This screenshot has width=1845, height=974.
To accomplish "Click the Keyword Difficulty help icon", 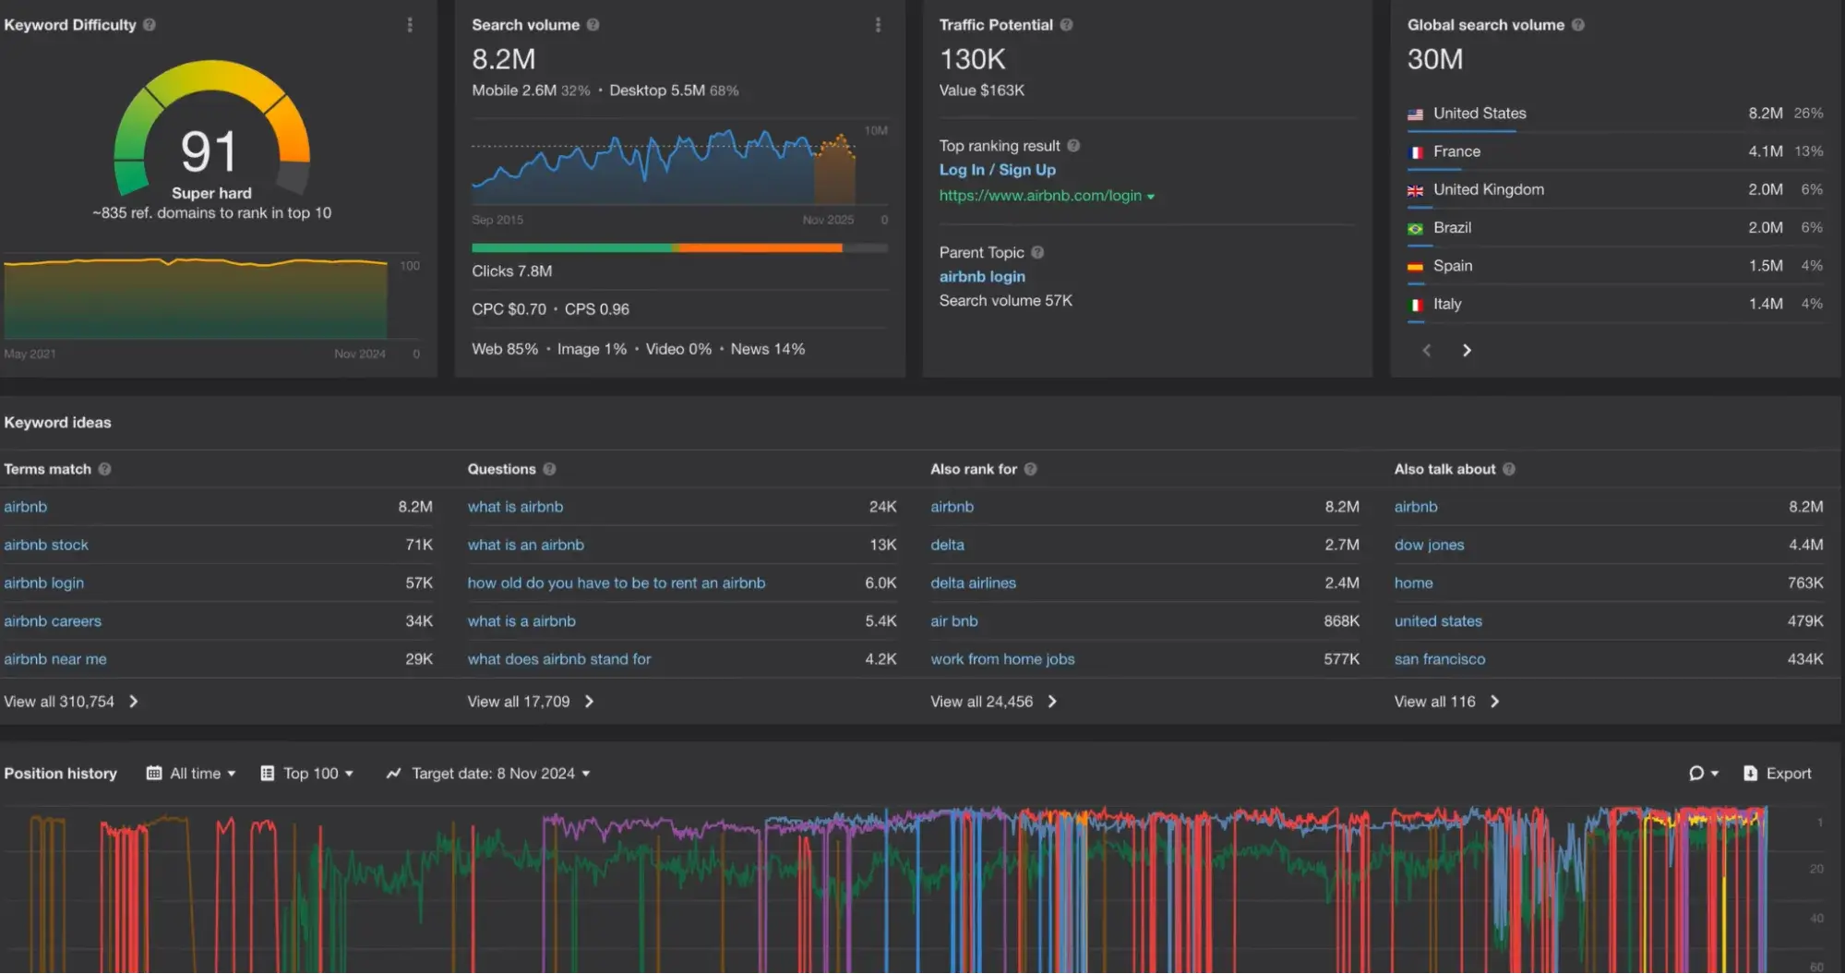I will pyautogui.click(x=150, y=25).
